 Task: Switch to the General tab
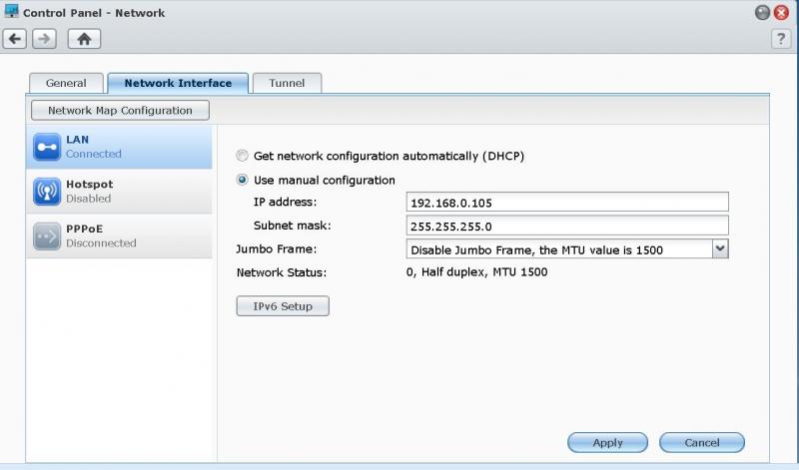(x=66, y=83)
